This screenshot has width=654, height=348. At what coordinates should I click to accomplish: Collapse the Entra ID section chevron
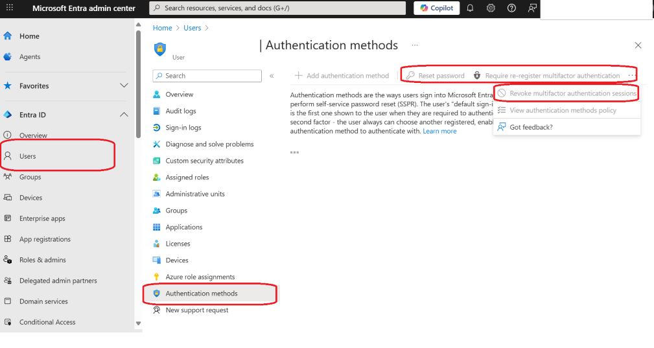click(124, 115)
